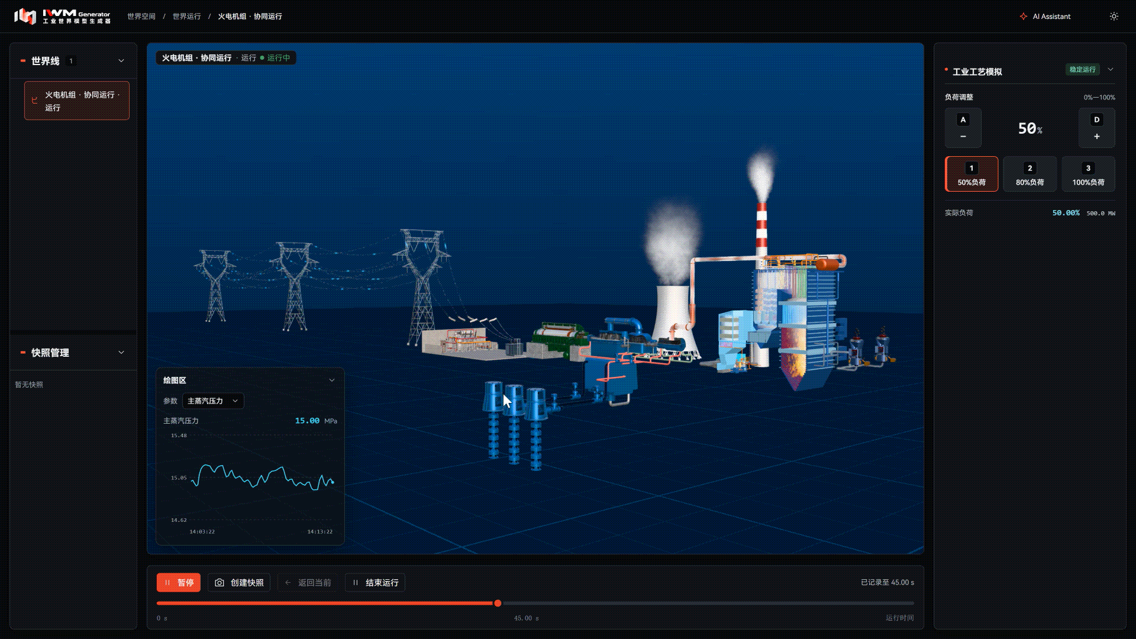The width and height of the screenshot is (1136, 639).
Task: Collapse the 绘图区 chart panel
Action: (x=332, y=380)
